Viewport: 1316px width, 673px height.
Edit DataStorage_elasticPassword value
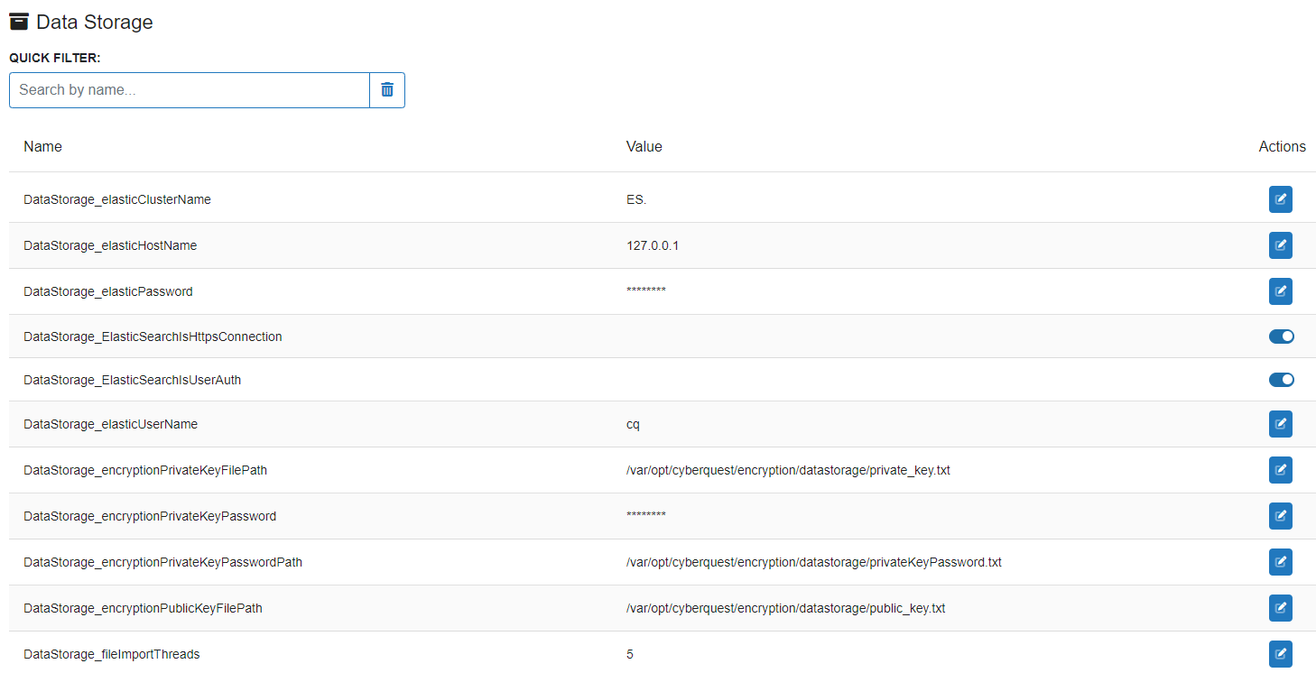(x=1280, y=291)
